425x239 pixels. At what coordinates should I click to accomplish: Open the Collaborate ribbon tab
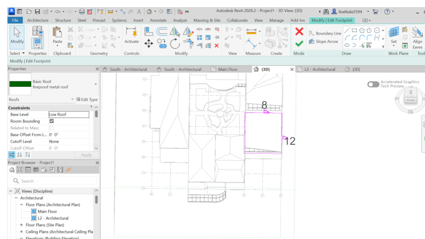pos(237,20)
